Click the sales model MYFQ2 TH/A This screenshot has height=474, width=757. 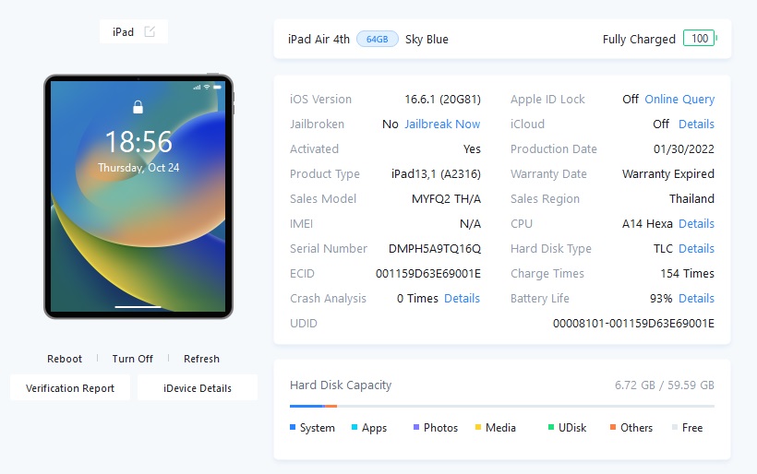click(x=446, y=198)
